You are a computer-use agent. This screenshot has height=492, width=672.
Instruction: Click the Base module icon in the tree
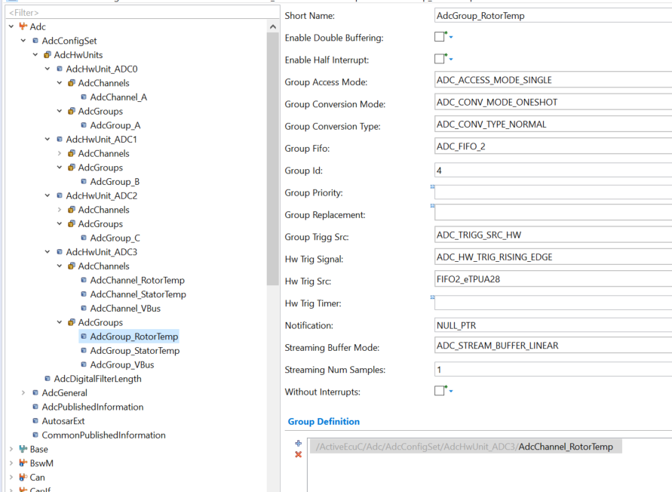(23, 449)
